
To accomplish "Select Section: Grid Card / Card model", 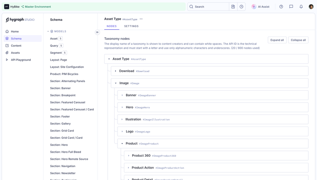I will (x=66, y=138).
